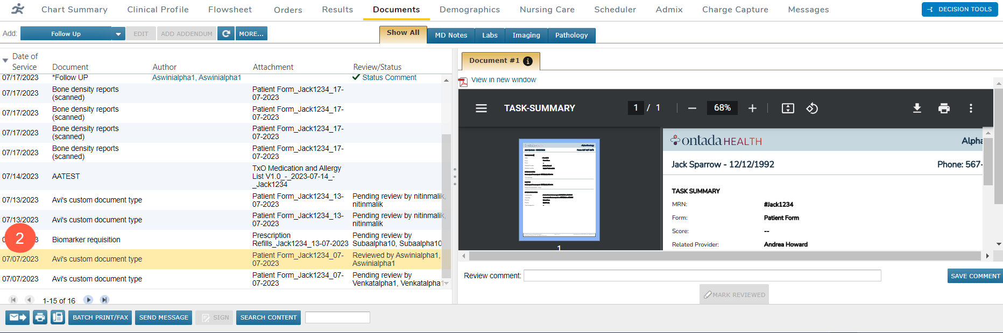
Task: Select the MD Notes filter tab
Action: pos(450,35)
